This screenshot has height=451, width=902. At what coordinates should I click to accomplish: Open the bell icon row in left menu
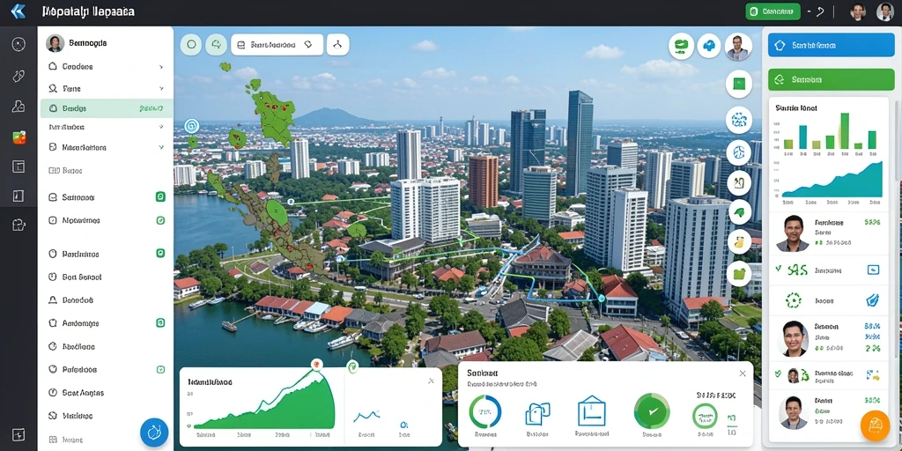point(107,299)
